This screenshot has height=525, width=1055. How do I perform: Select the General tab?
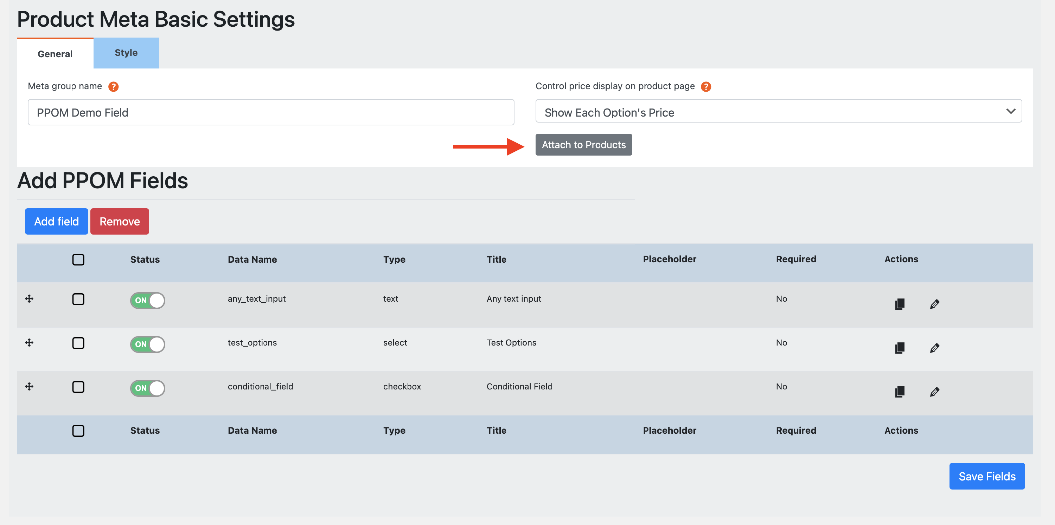coord(55,54)
